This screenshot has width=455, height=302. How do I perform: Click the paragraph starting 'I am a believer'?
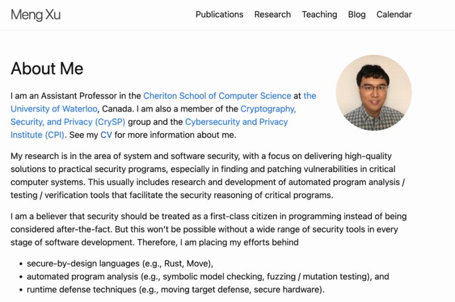pyautogui.click(x=208, y=229)
